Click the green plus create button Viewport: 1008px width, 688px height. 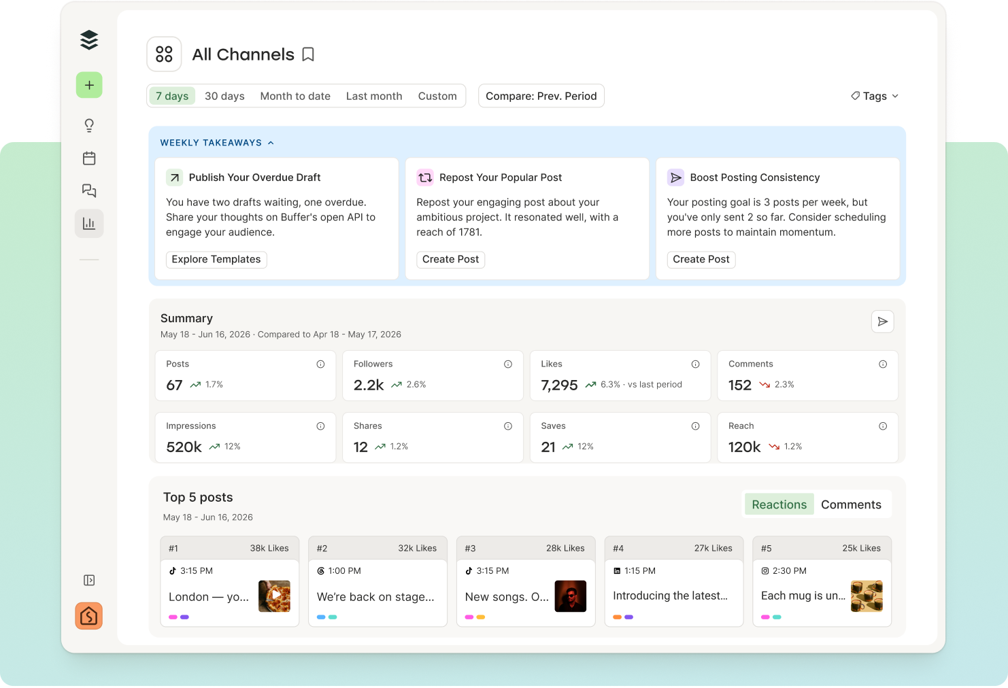click(x=89, y=85)
